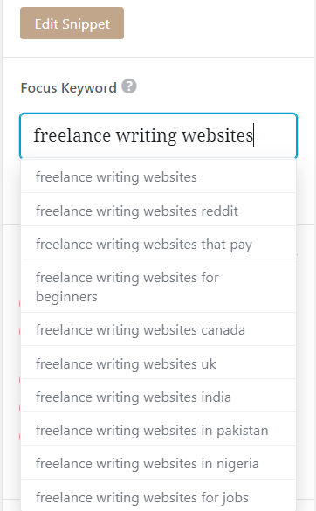Open the snippet editor via the tan button
Image resolution: width=316 pixels, height=511 pixels.
click(72, 24)
